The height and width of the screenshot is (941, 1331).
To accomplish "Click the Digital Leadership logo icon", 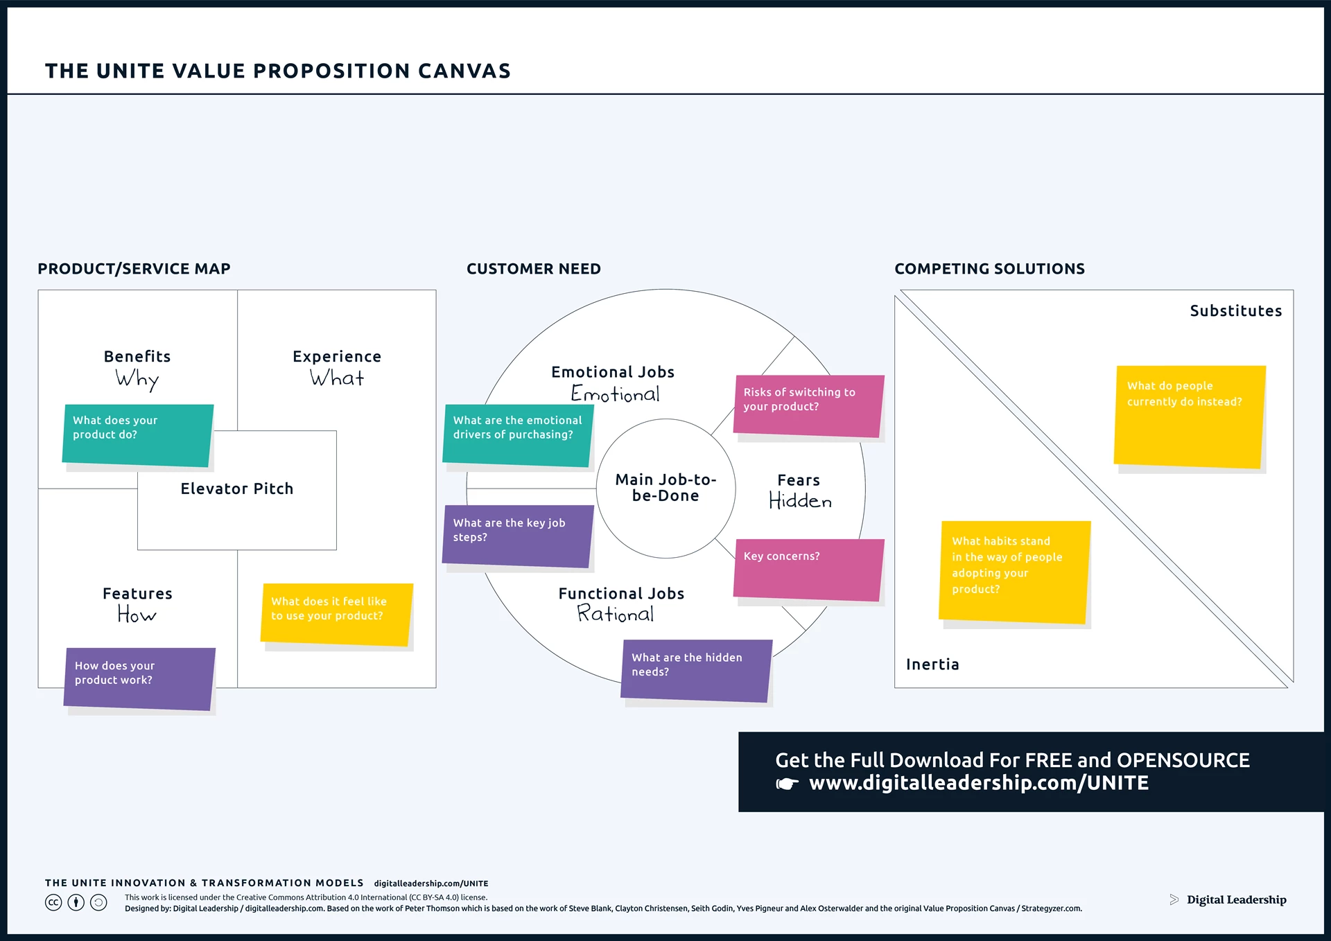I will [x=1167, y=902].
